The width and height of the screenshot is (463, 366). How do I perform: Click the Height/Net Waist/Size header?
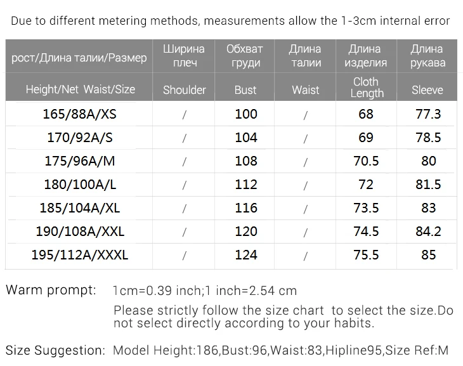pos(81,89)
